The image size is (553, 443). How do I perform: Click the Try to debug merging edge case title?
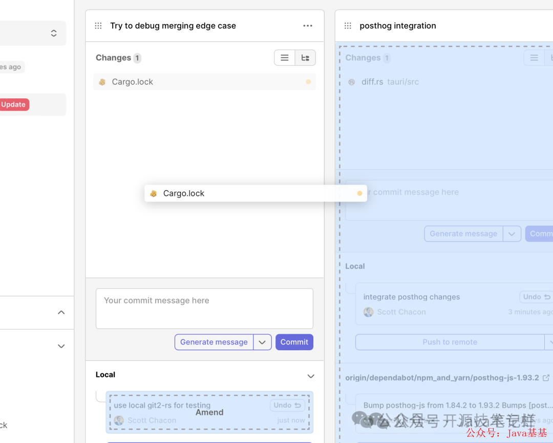click(x=173, y=26)
